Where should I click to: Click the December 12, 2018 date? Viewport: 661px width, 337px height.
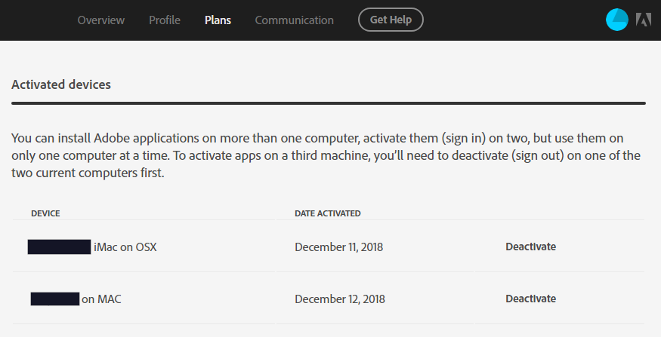click(x=340, y=299)
